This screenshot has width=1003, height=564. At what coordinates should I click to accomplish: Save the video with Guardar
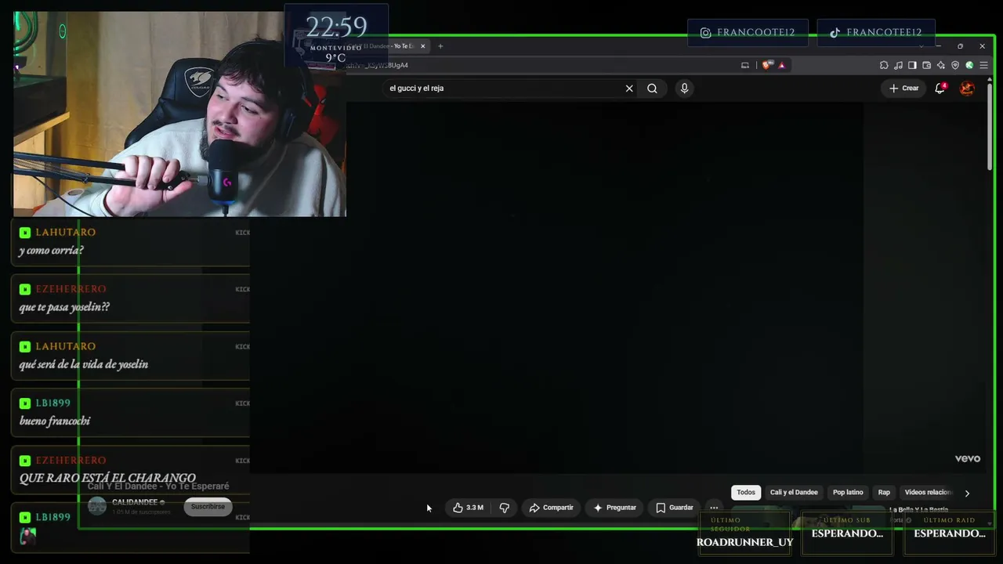[674, 508]
